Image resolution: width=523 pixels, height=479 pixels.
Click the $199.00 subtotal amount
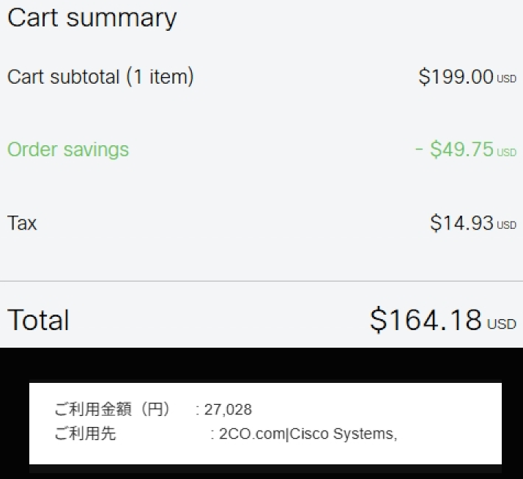tap(456, 76)
